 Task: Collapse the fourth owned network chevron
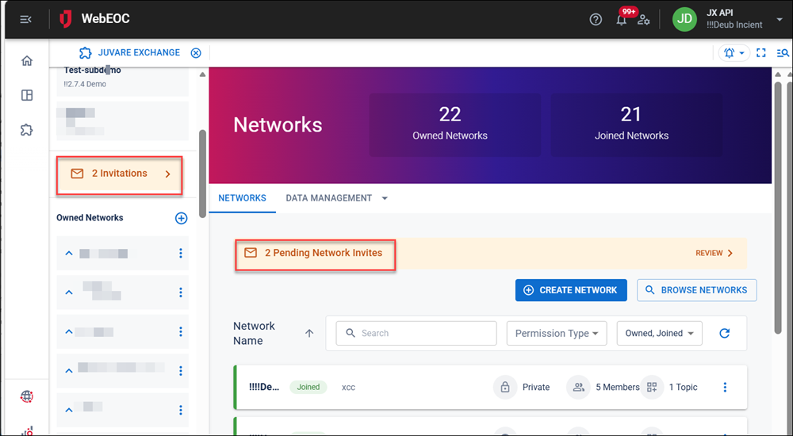tap(69, 371)
